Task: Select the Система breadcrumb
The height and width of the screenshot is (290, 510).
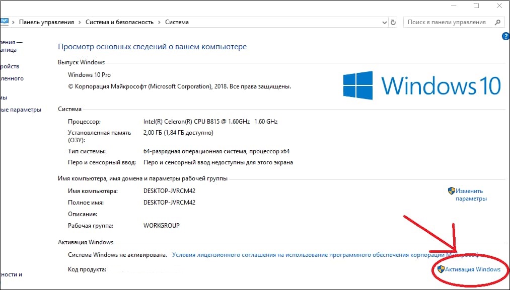Action: [177, 22]
